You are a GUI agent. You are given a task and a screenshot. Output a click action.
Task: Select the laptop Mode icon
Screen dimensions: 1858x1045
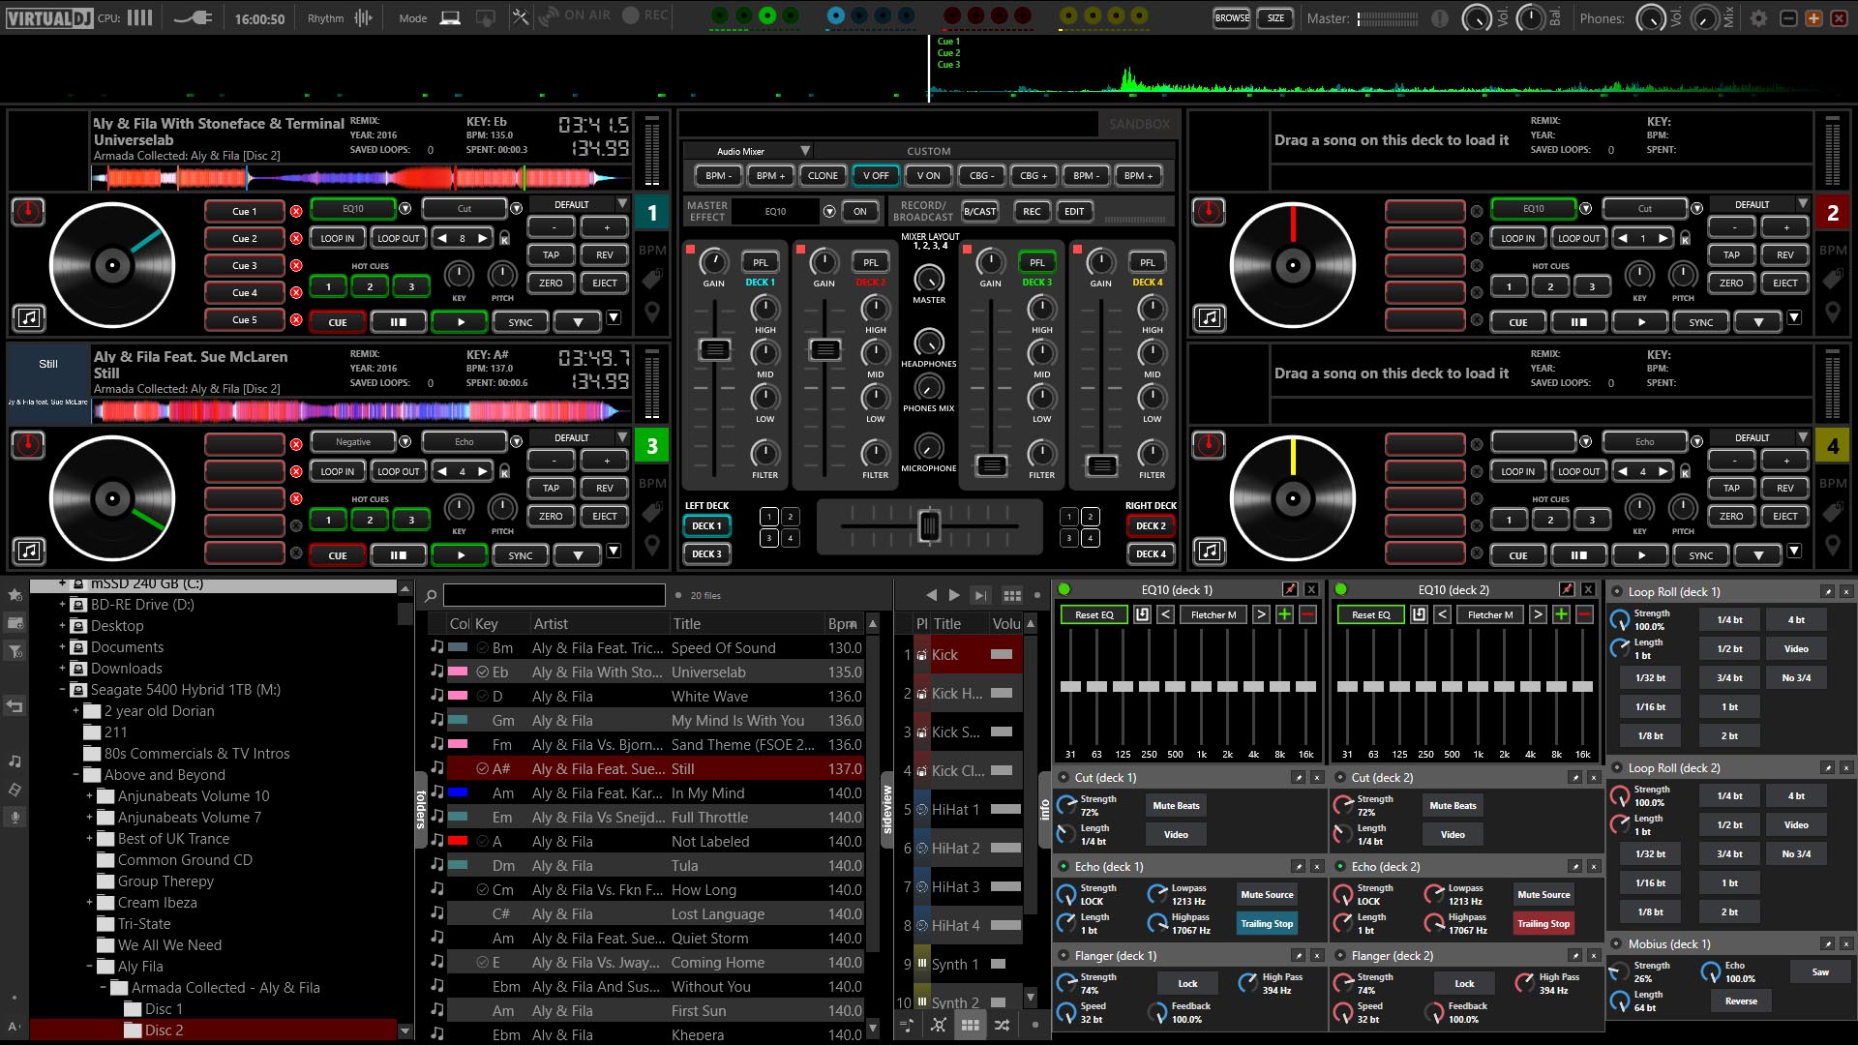click(450, 17)
